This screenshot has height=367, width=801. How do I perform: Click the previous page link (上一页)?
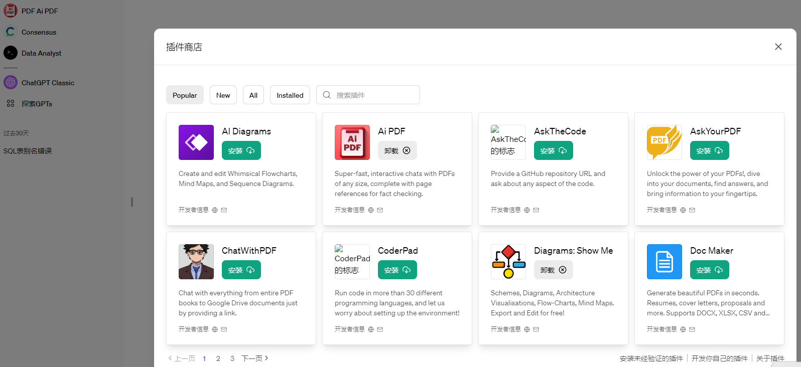(182, 358)
